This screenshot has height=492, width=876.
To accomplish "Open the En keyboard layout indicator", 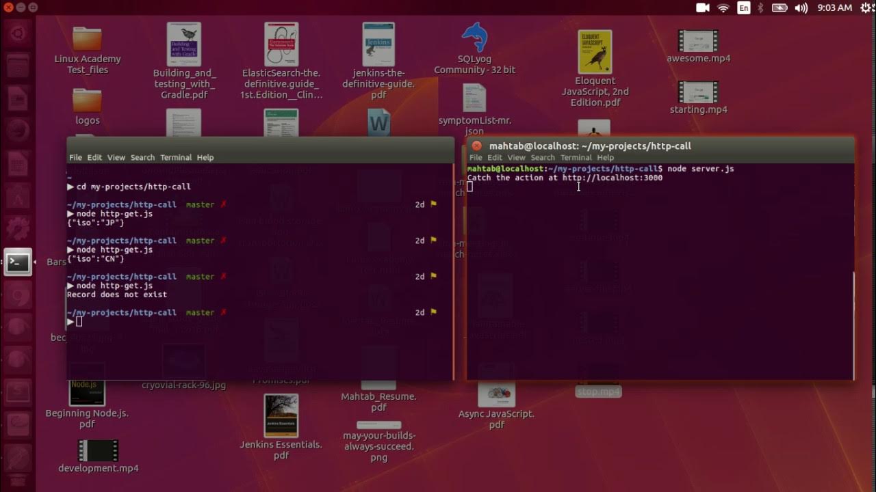I will click(x=744, y=8).
